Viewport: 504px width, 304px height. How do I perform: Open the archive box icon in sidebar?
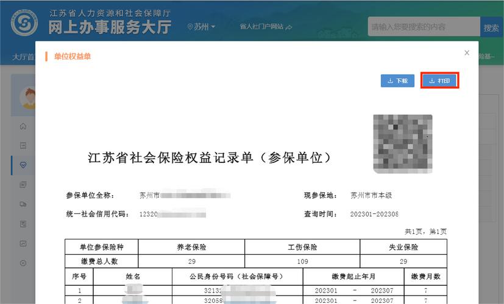pos(23,145)
